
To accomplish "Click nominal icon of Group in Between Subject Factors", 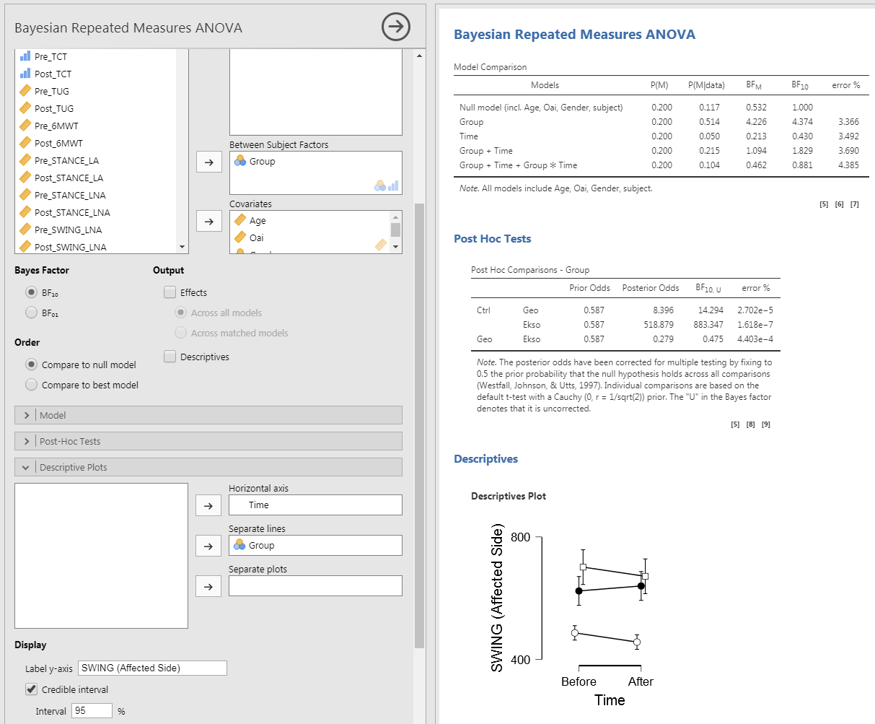I will coord(240,161).
